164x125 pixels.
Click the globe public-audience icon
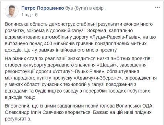(36, 15)
